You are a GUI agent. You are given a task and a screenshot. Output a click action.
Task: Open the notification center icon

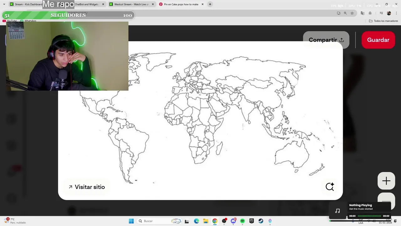coord(396,221)
